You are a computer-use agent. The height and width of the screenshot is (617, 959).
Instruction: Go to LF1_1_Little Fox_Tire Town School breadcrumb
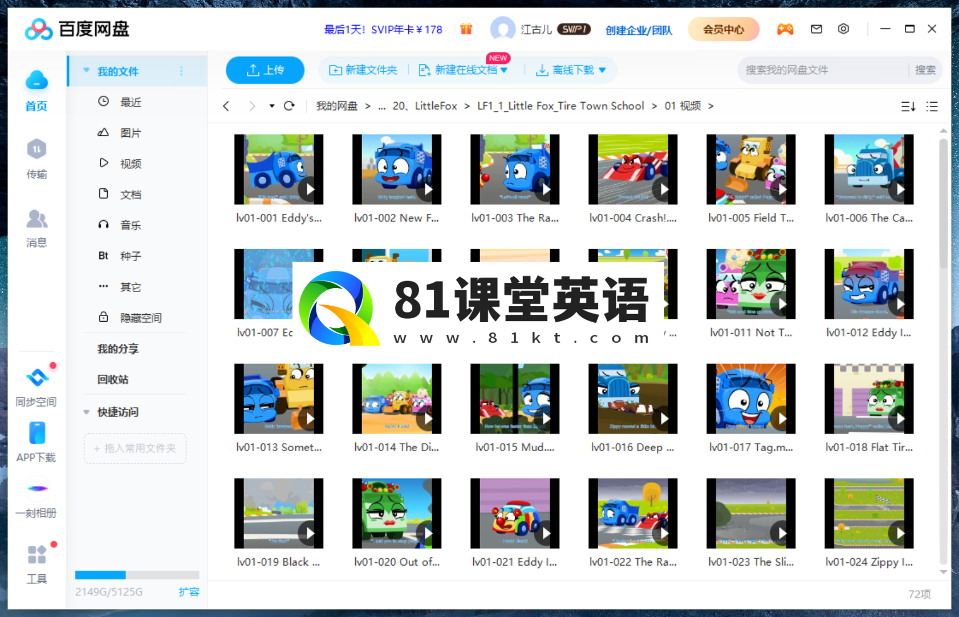(x=560, y=106)
